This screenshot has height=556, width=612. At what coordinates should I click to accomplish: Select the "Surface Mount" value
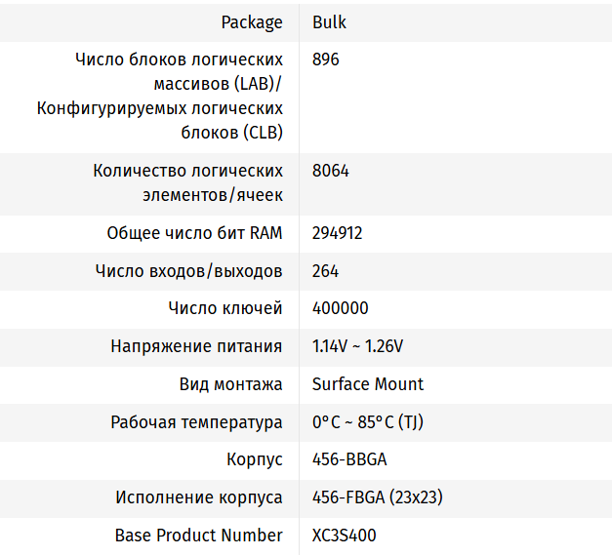(368, 384)
